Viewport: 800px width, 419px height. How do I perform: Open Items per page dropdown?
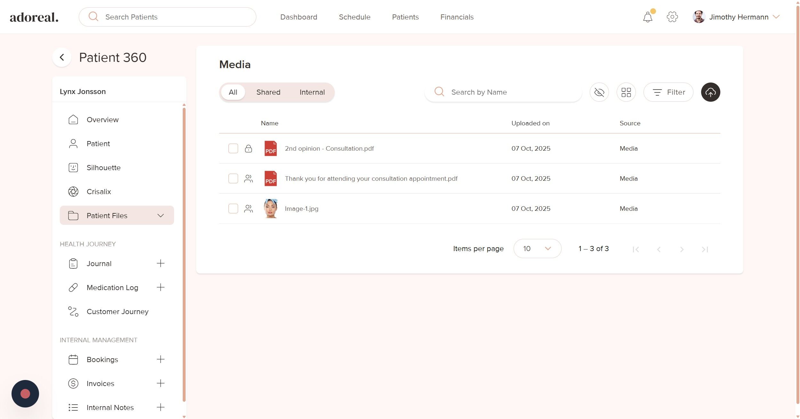[537, 249]
